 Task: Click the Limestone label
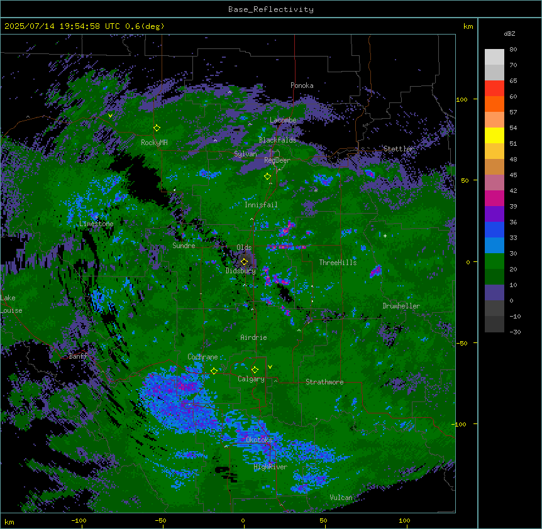96,224
